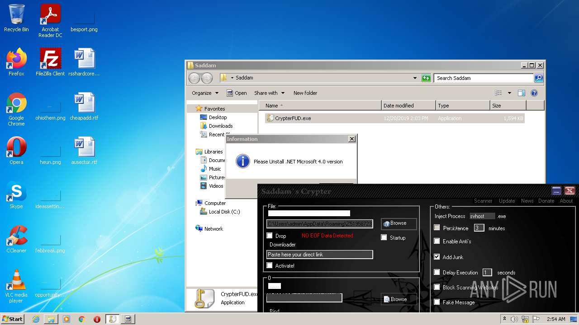Click the downloader direct link field
The width and height of the screenshot is (579, 325).
(320, 255)
